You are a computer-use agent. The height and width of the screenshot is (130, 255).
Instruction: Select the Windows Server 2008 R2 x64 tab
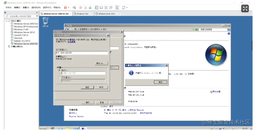pyautogui.click(x=56, y=14)
